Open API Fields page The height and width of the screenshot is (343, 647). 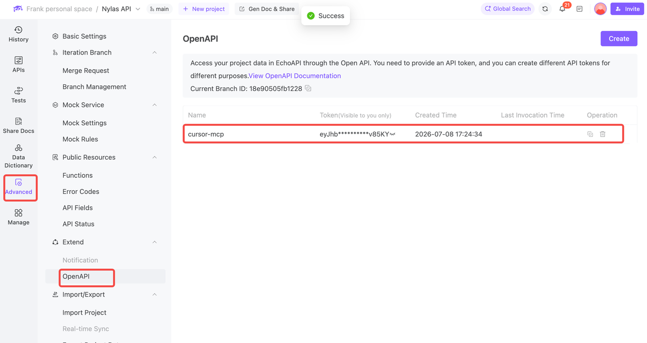click(77, 208)
